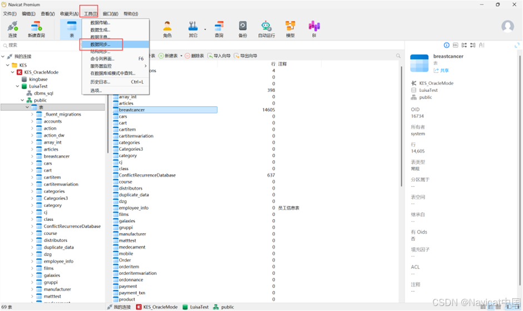Screen dimensions: 523x311
Task: Open the 查询 (Query) toolbar icon
Action: pos(219,29)
